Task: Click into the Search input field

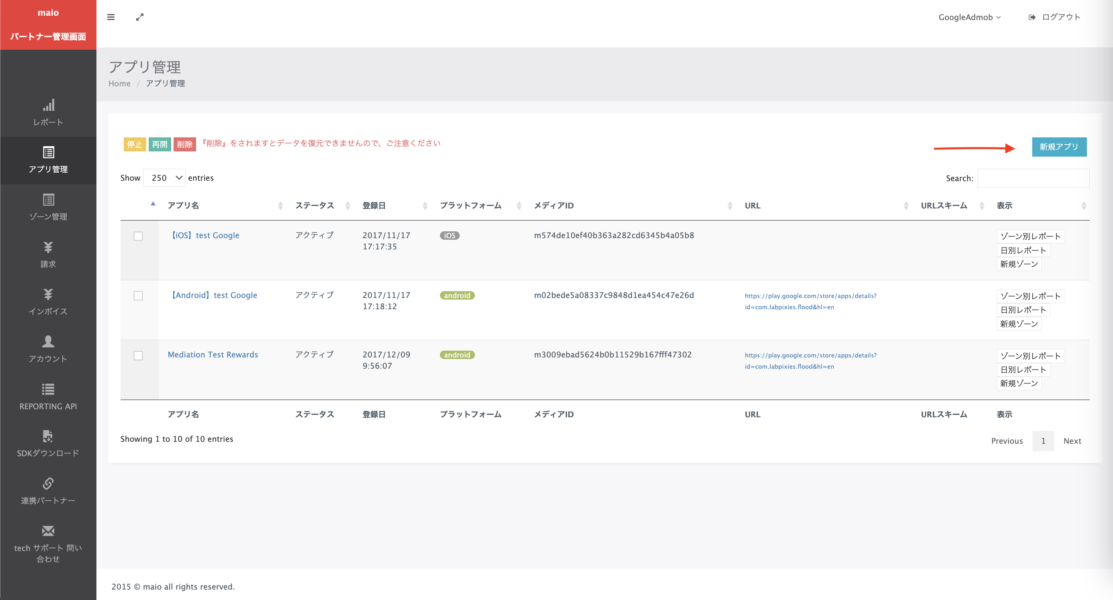Action: click(1033, 178)
